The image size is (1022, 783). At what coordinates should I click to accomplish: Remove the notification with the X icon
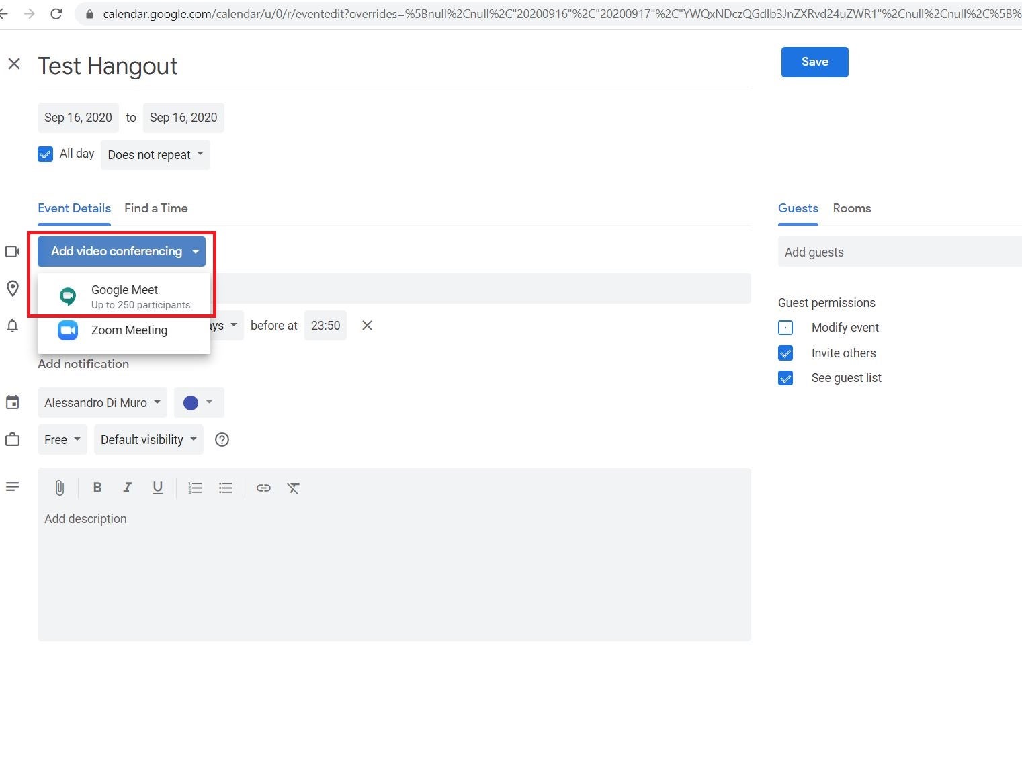coord(367,326)
